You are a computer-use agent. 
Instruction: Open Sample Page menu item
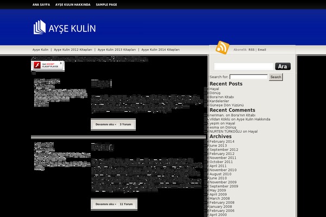point(106,4)
